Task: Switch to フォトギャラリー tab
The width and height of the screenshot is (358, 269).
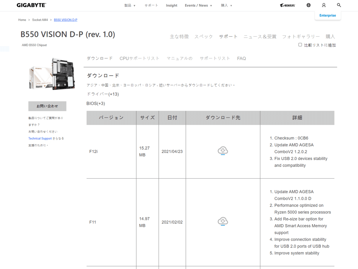Action: 301,36
